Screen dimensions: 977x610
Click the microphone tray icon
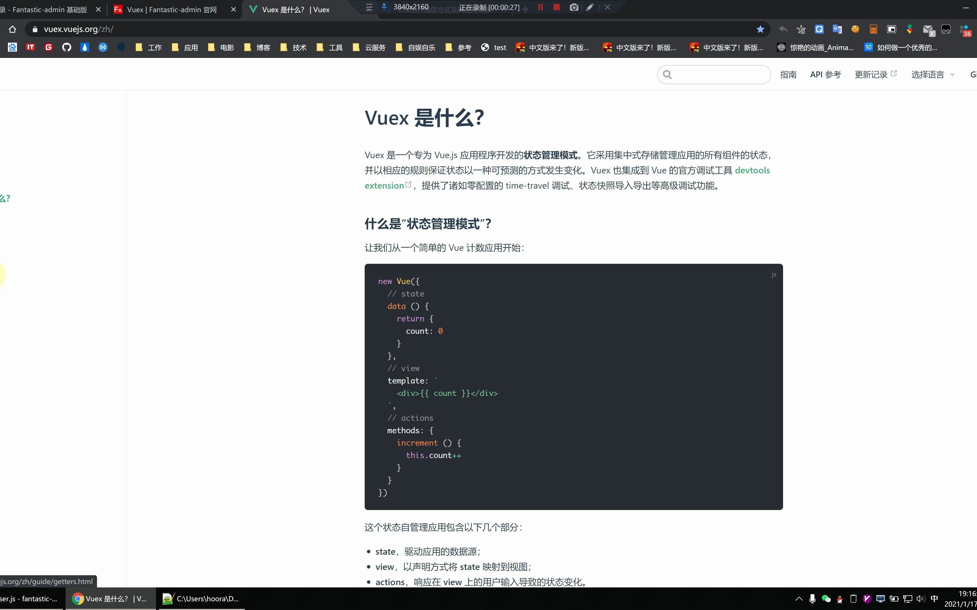coord(812,599)
